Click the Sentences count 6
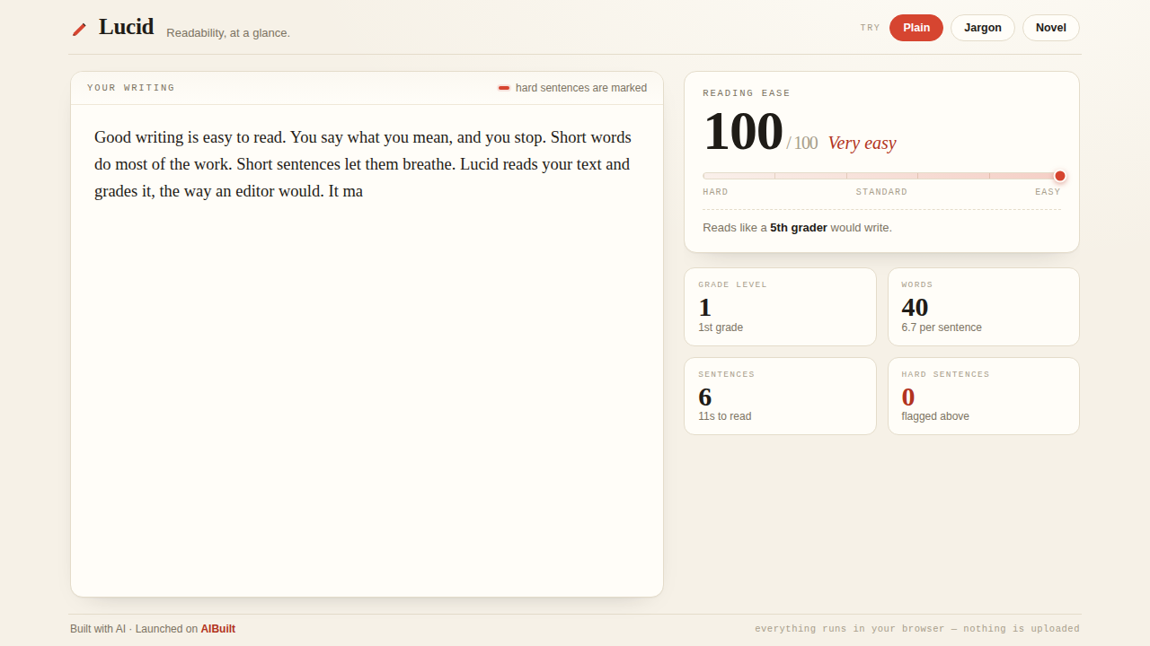The height and width of the screenshot is (646, 1150). 705,397
